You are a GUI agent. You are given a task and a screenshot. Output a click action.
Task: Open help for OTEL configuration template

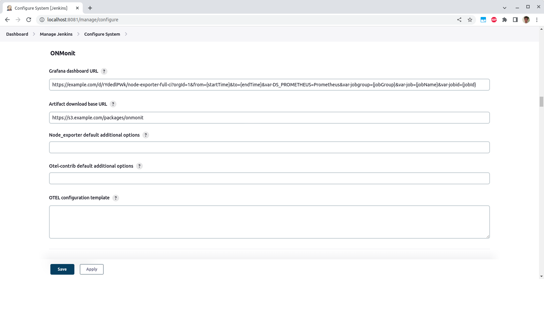[116, 198]
